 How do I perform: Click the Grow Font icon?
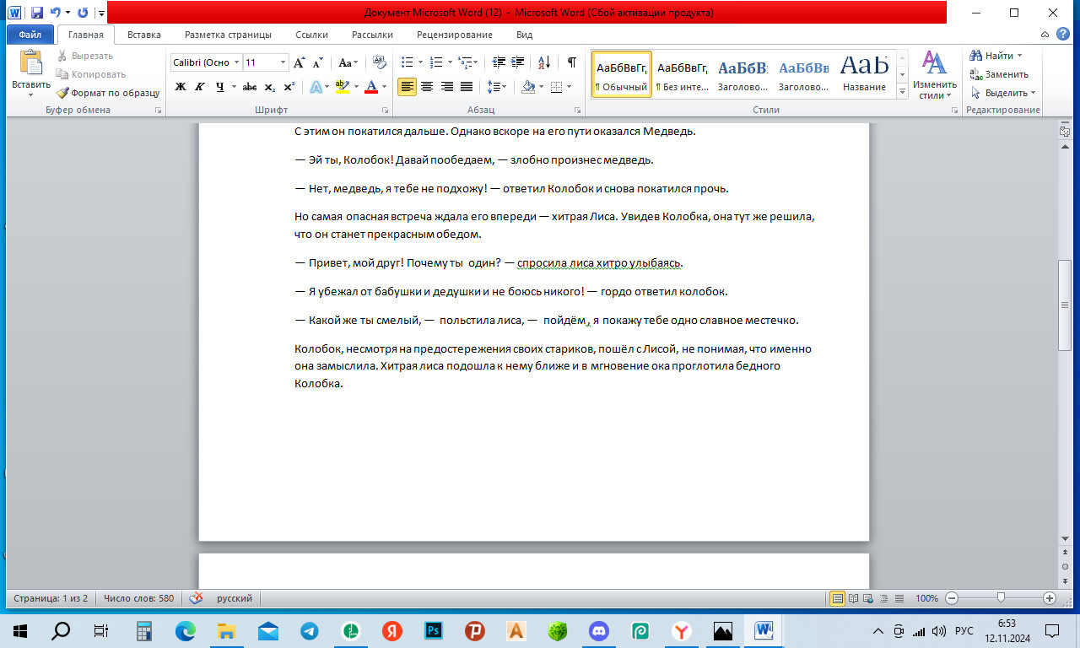coord(300,62)
